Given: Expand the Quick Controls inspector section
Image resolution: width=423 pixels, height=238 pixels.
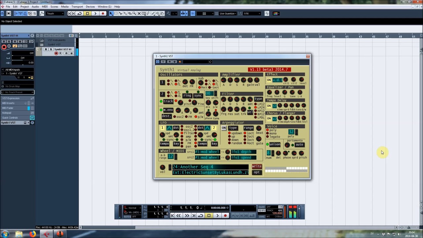Looking at the screenshot, I should 17,118.
